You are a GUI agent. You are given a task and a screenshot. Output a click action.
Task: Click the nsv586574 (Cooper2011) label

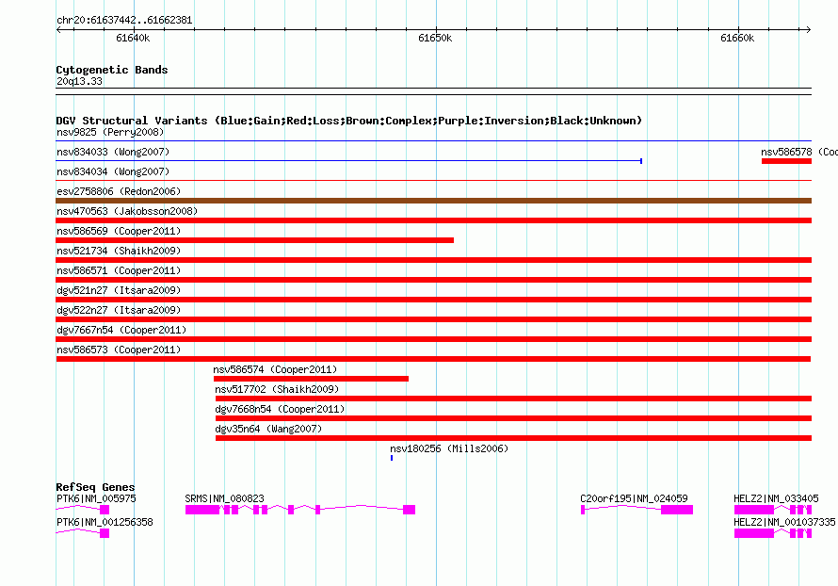point(275,369)
